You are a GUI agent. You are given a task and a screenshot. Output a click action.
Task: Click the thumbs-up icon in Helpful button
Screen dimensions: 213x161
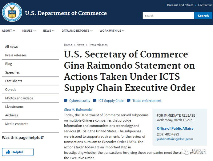pos(8,152)
